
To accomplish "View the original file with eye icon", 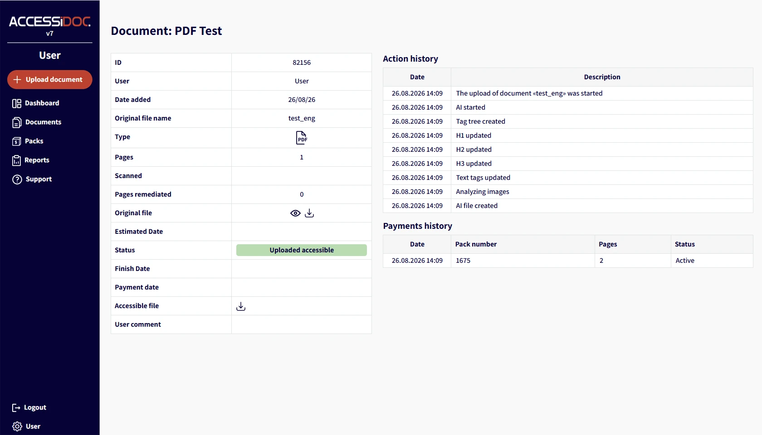I will click(x=295, y=213).
